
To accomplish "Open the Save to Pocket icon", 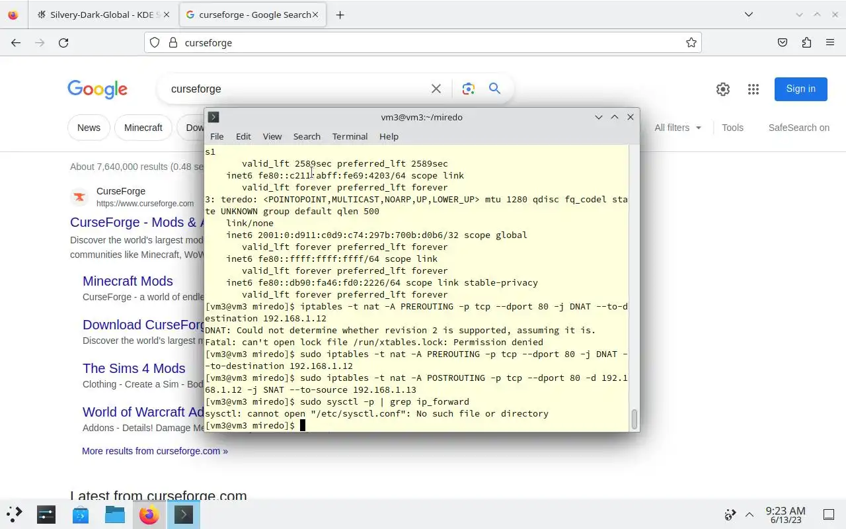I will click(x=783, y=42).
